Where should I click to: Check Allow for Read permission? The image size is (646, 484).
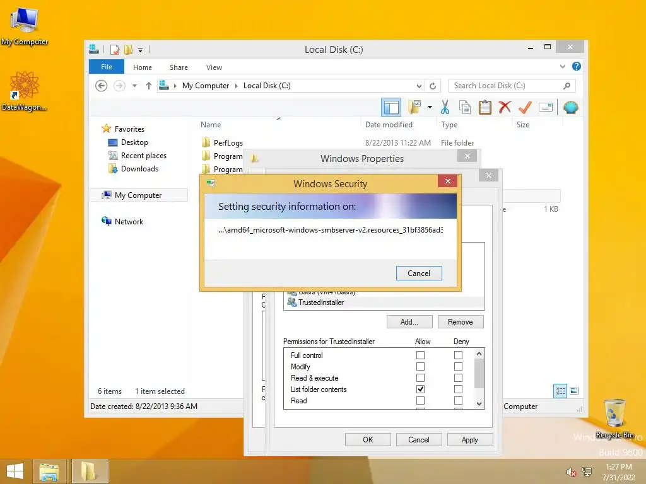420,400
